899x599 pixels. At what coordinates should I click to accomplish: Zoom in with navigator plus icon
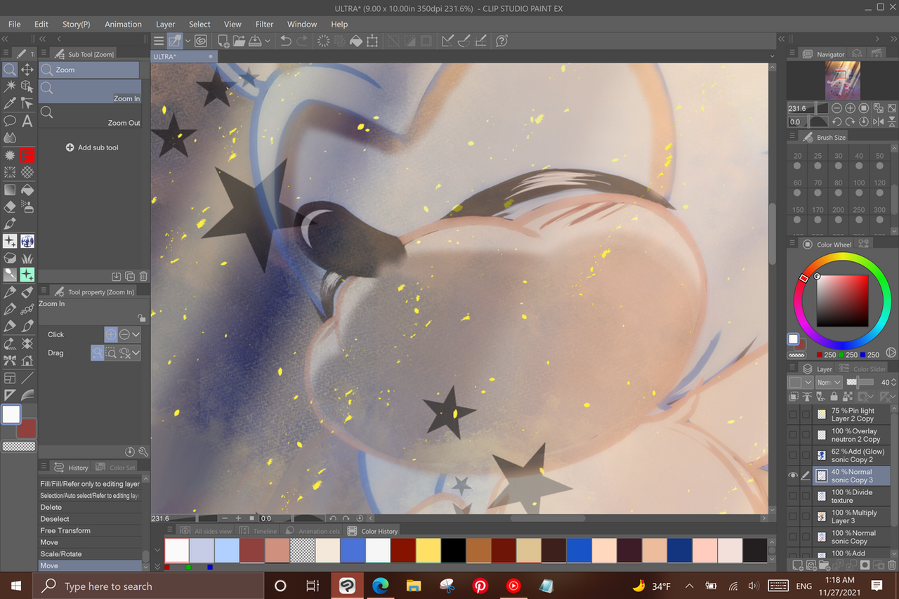[850, 108]
